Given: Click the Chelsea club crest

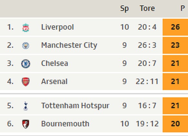Looking at the screenshot, I should pyautogui.click(x=26, y=64).
